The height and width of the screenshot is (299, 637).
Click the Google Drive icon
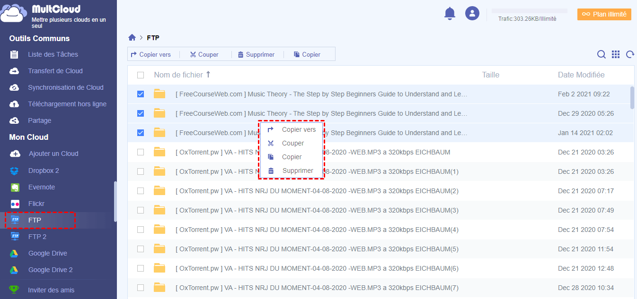pos(15,253)
